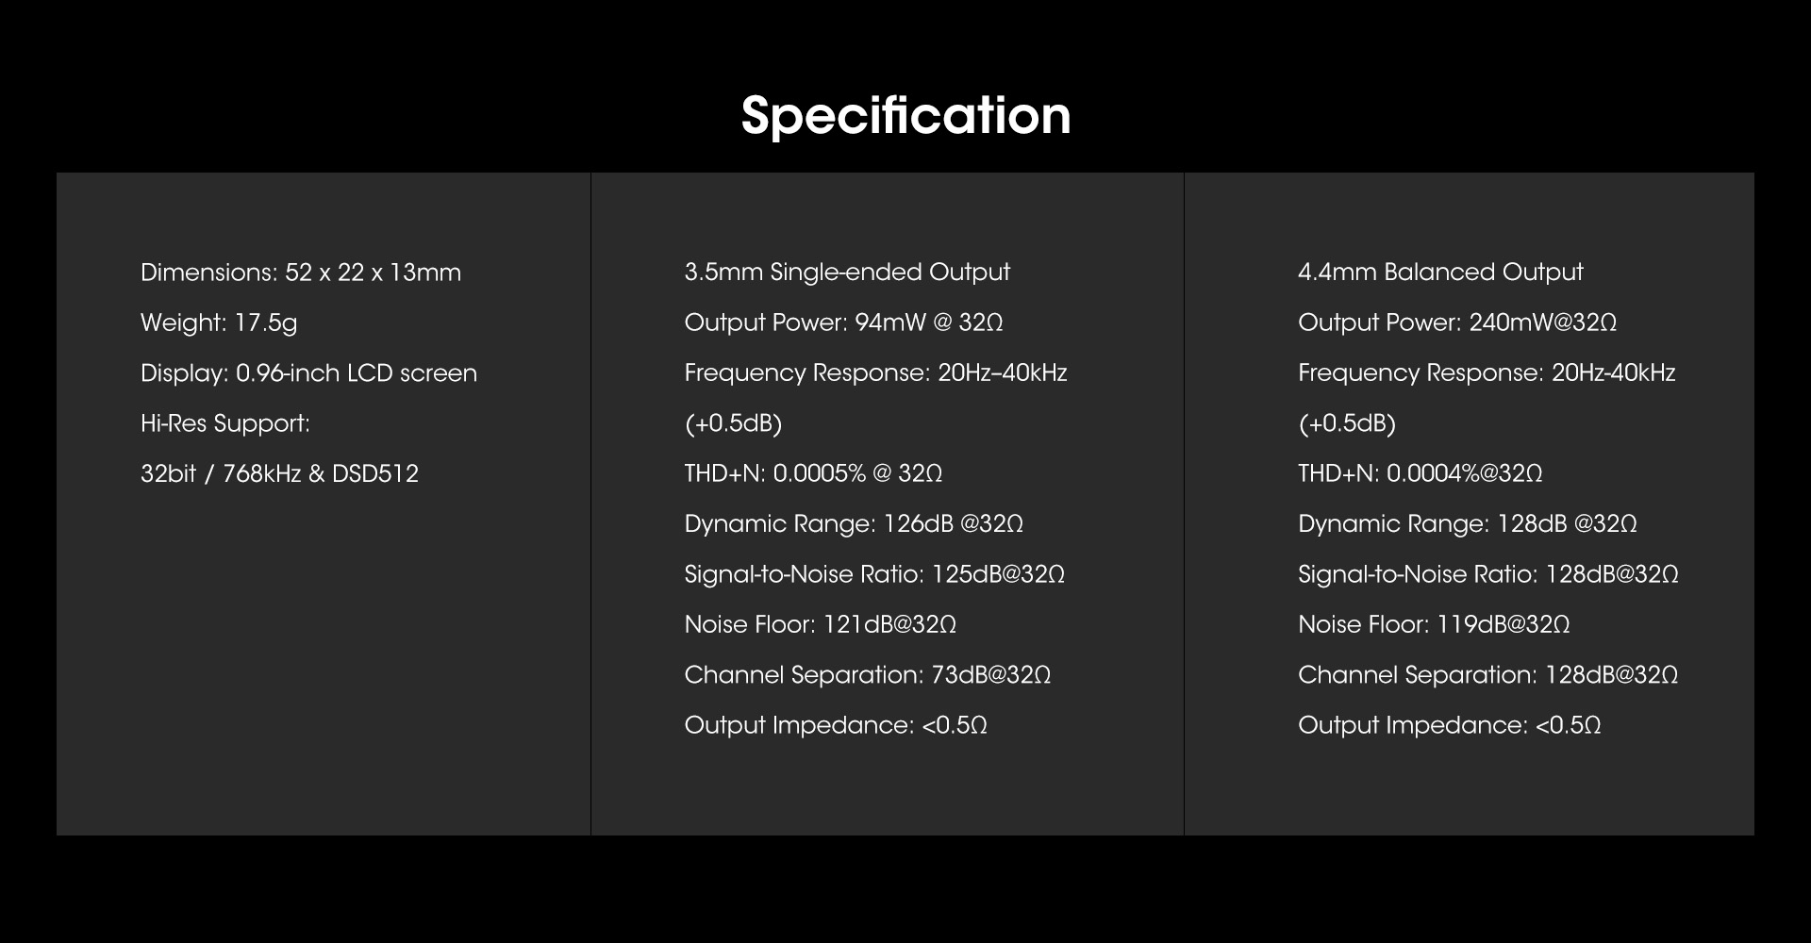Click the Dimensions: 52 x 22 x 13mm line
The height and width of the screenshot is (943, 1811).
click(301, 273)
